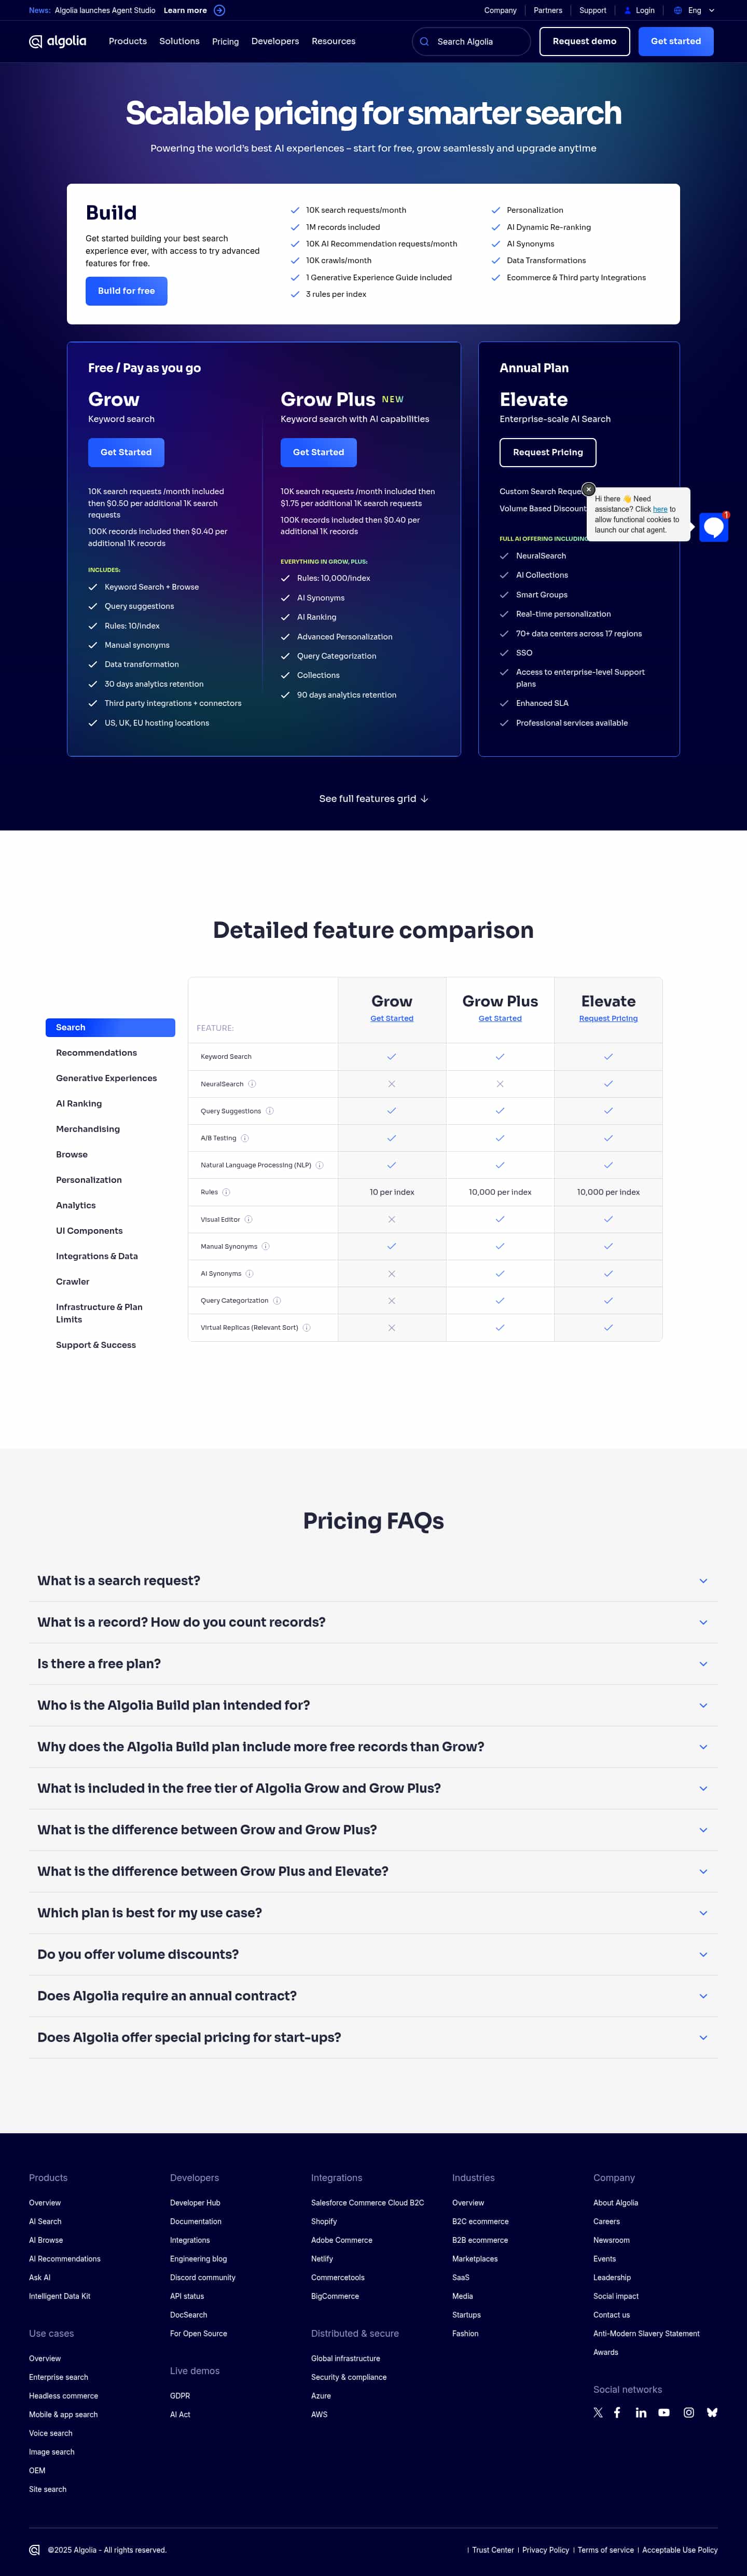Expand "Do you offer volume discounts?" FAQ
This screenshot has height=2576, width=747.
[x=703, y=1954]
